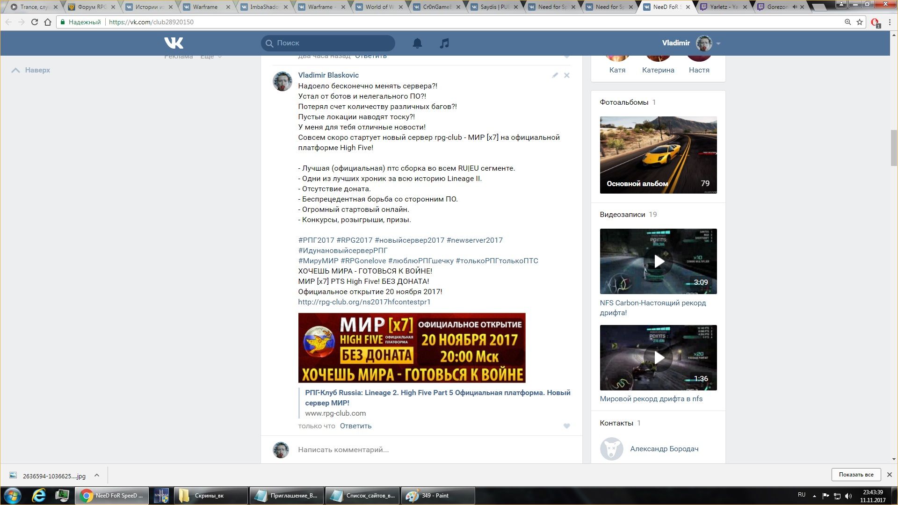This screenshot has width=898, height=505.
Task: Click the Ответить reply link
Action: (x=355, y=426)
